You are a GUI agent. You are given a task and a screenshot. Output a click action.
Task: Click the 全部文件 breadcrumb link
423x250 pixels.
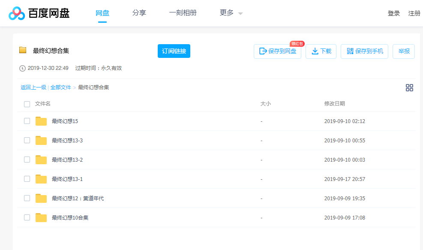pos(61,87)
